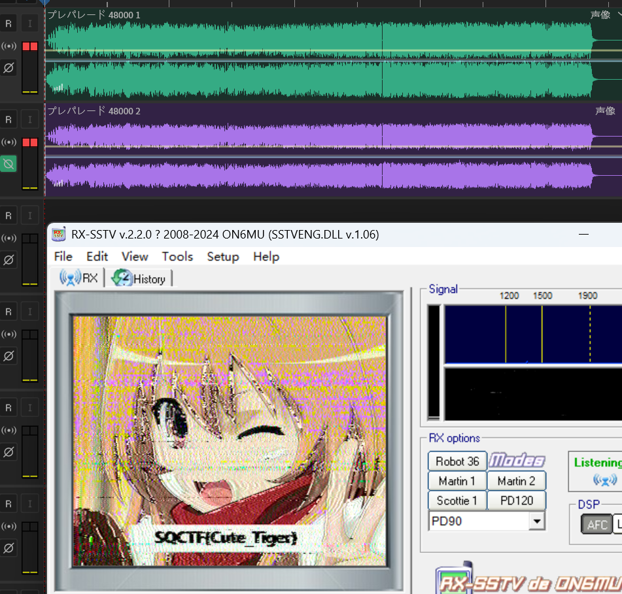The image size is (622, 594).
Task: Expand PD90 mode dropdown arrow
Action: click(x=537, y=521)
